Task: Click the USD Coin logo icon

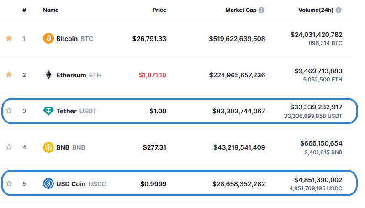Action: point(48,184)
